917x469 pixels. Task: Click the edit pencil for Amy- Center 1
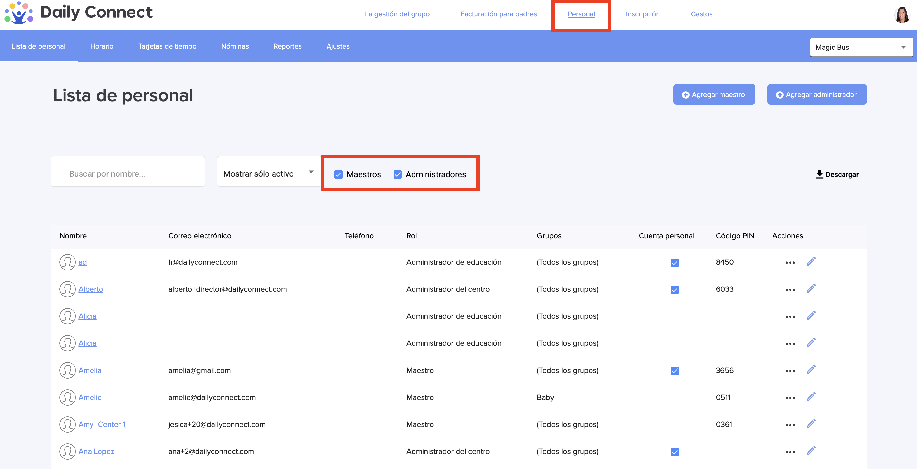click(811, 424)
